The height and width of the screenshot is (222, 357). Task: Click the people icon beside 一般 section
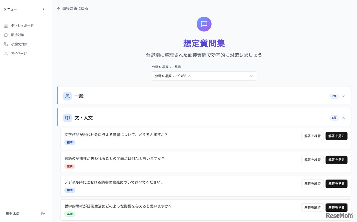(x=67, y=96)
